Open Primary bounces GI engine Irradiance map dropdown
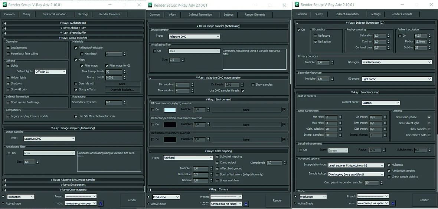Viewport: 438px width, 209px height. click(x=397, y=62)
